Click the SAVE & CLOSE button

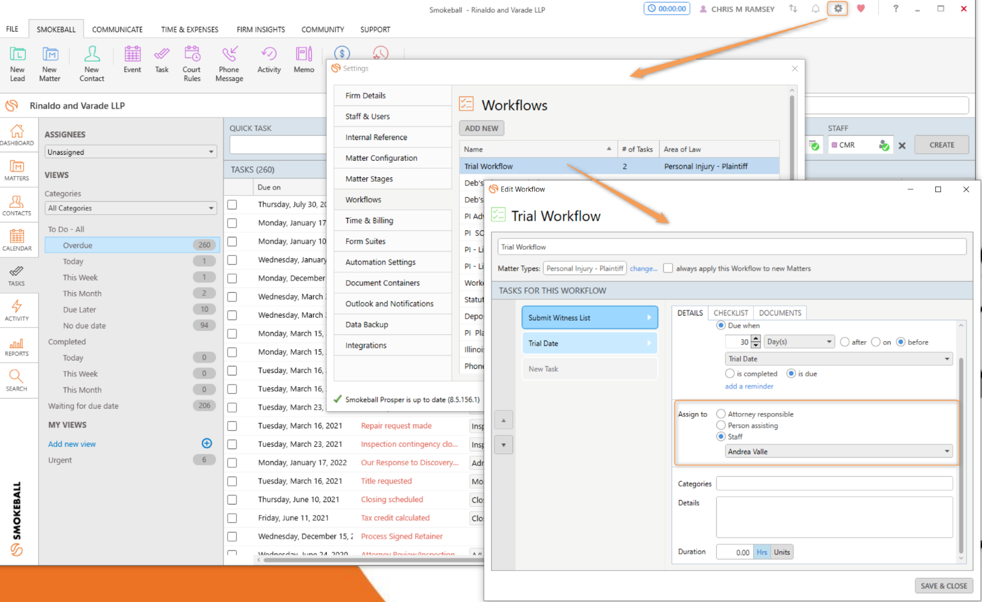[943, 585]
